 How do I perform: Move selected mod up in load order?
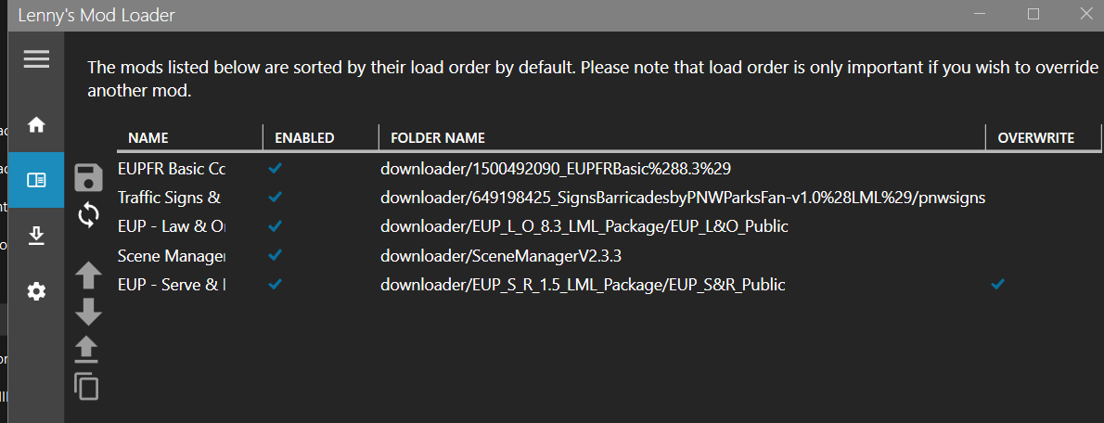coord(88,275)
